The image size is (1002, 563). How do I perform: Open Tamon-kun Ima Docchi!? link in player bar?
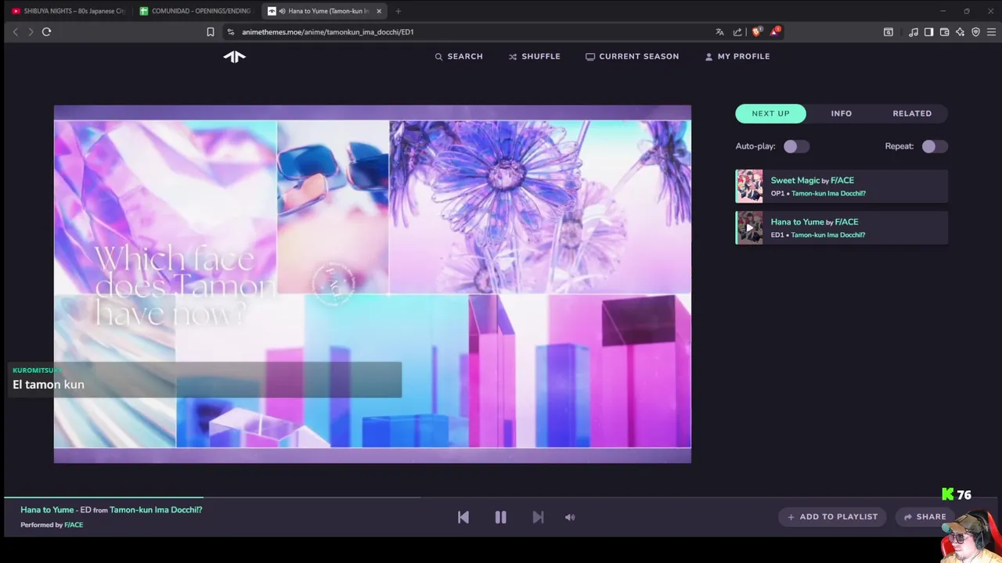tap(156, 510)
